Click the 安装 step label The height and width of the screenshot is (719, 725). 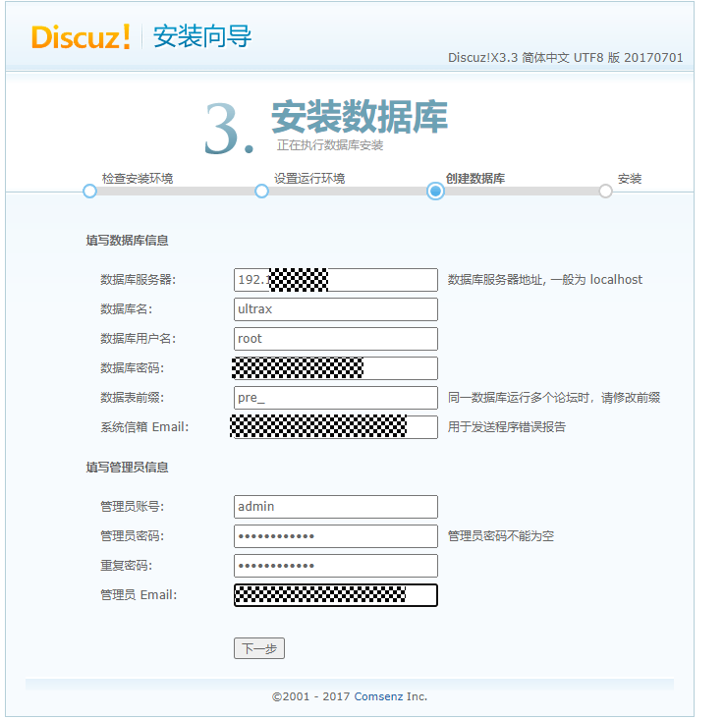(x=630, y=179)
